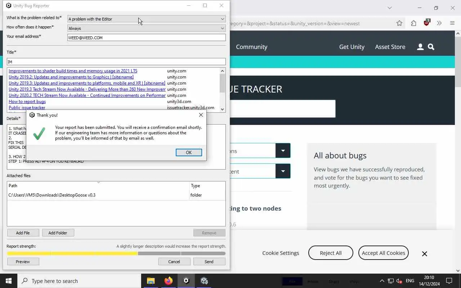Open Cookie Settings
The image size is (461, 288).
click(x=281, y=253)
